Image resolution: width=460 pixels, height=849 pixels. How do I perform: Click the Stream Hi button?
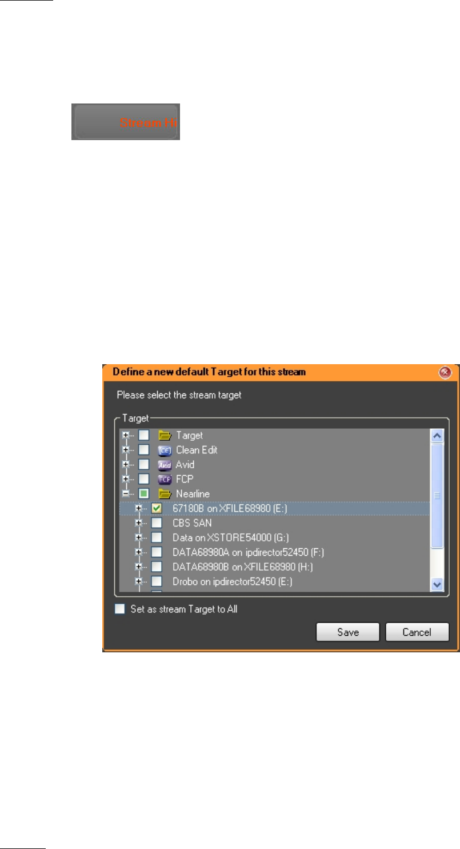125,122
